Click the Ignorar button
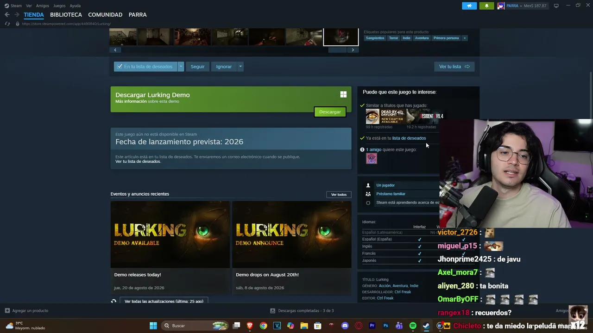The width and height of the screenshot is (593, 333). pyautogui.click(x=224, y=67)
